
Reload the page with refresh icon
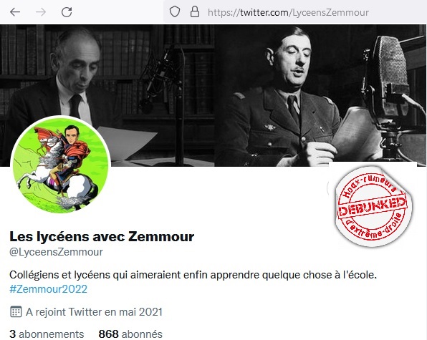pos(67,12)
